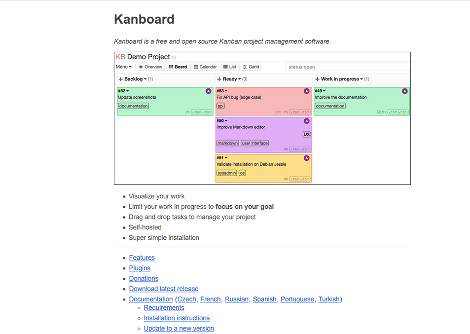
Task: Open the #53 task dropdown
Action: (x=222, y=91)
